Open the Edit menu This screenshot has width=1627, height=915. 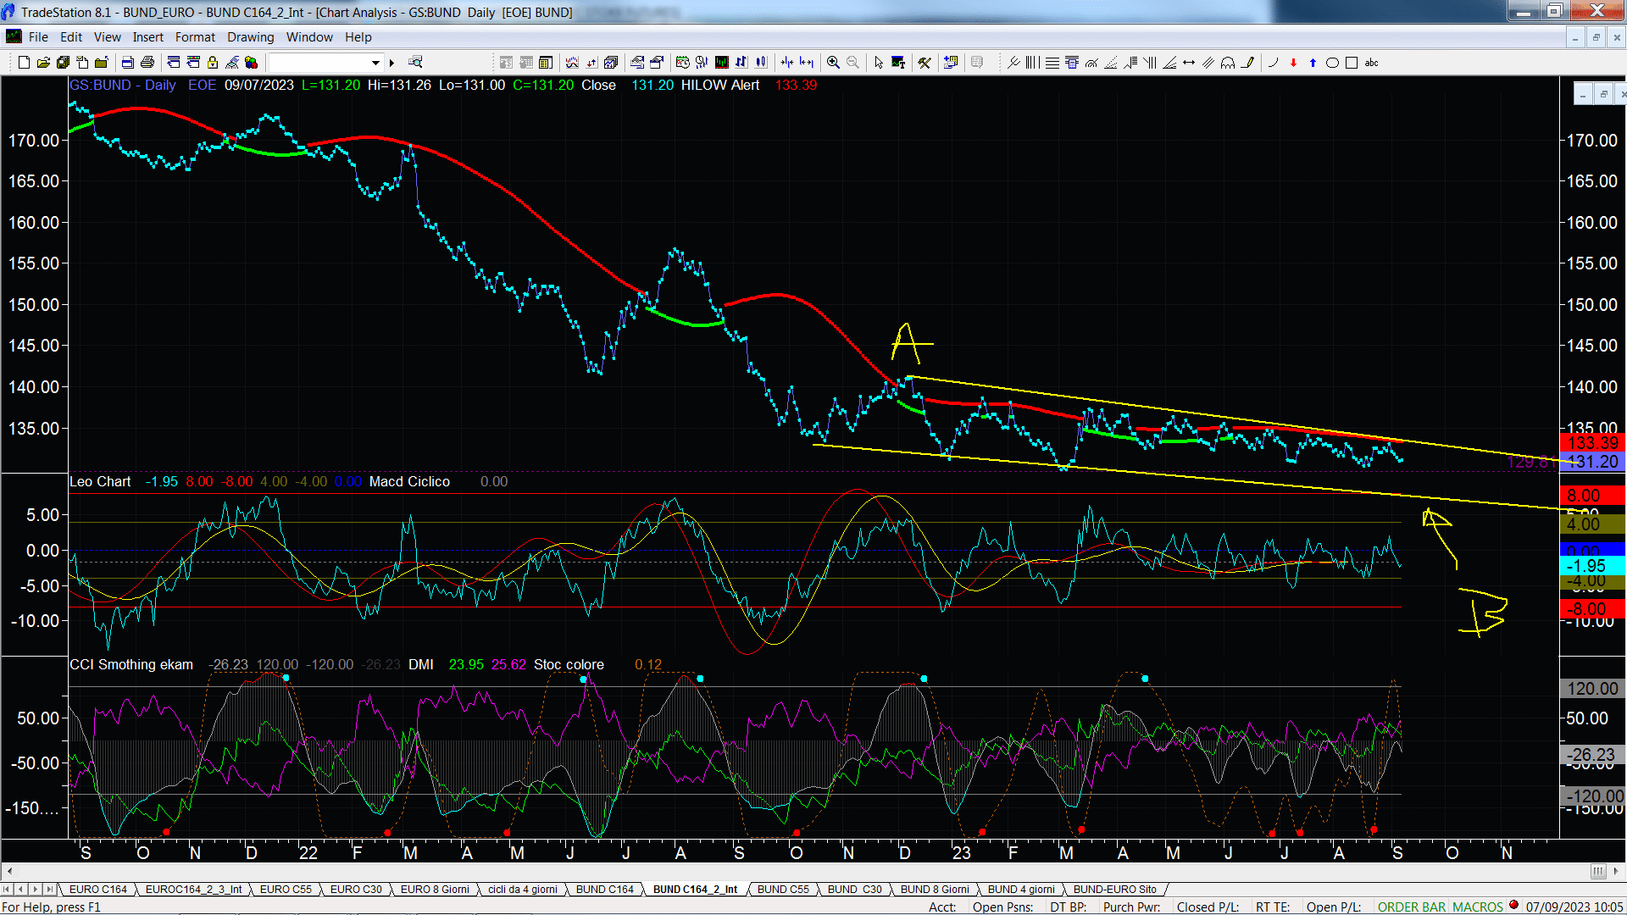71,37
